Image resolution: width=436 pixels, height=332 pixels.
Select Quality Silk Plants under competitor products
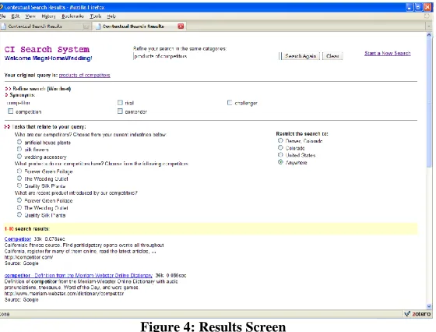click(19, 185)
